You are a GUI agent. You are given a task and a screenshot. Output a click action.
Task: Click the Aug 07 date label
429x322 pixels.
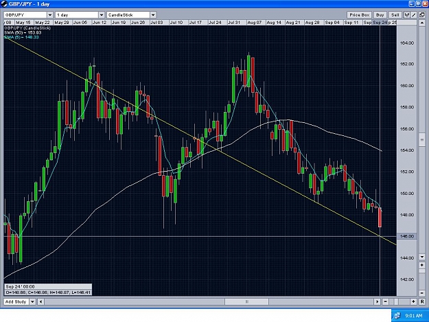[254, 23]
